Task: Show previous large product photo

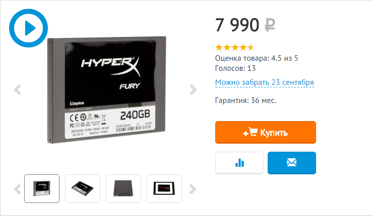Action: click(x=17, y=89)
